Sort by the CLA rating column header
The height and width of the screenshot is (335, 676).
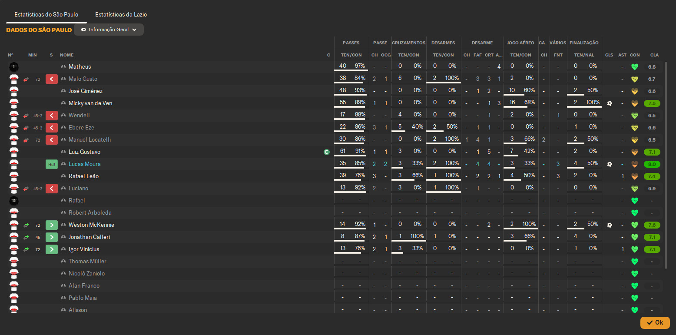[x=654, y=55]
